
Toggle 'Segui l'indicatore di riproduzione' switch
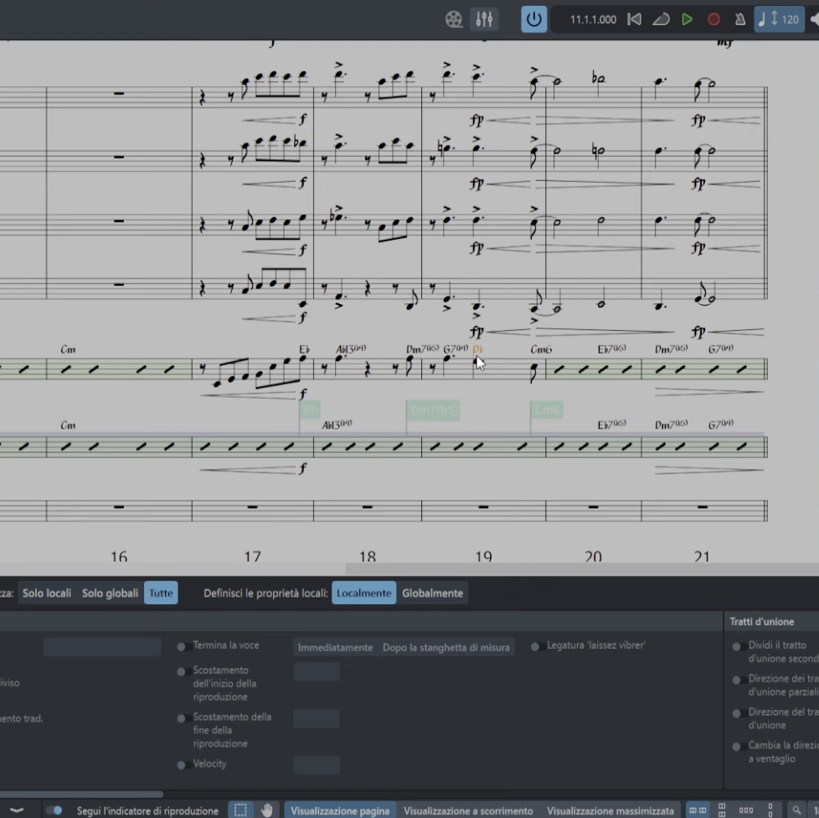tap(54, 810)
